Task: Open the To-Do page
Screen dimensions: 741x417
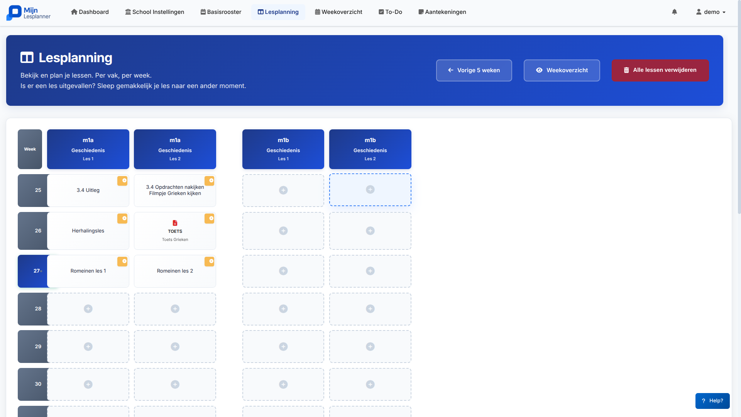Action: pos(390,12)
